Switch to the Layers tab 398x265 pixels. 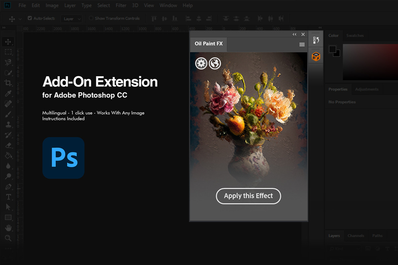(x=334, y=236)
